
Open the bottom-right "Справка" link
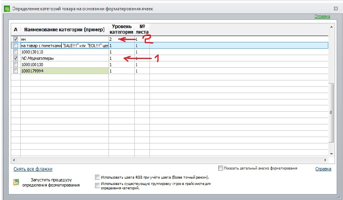coord(323,169)
